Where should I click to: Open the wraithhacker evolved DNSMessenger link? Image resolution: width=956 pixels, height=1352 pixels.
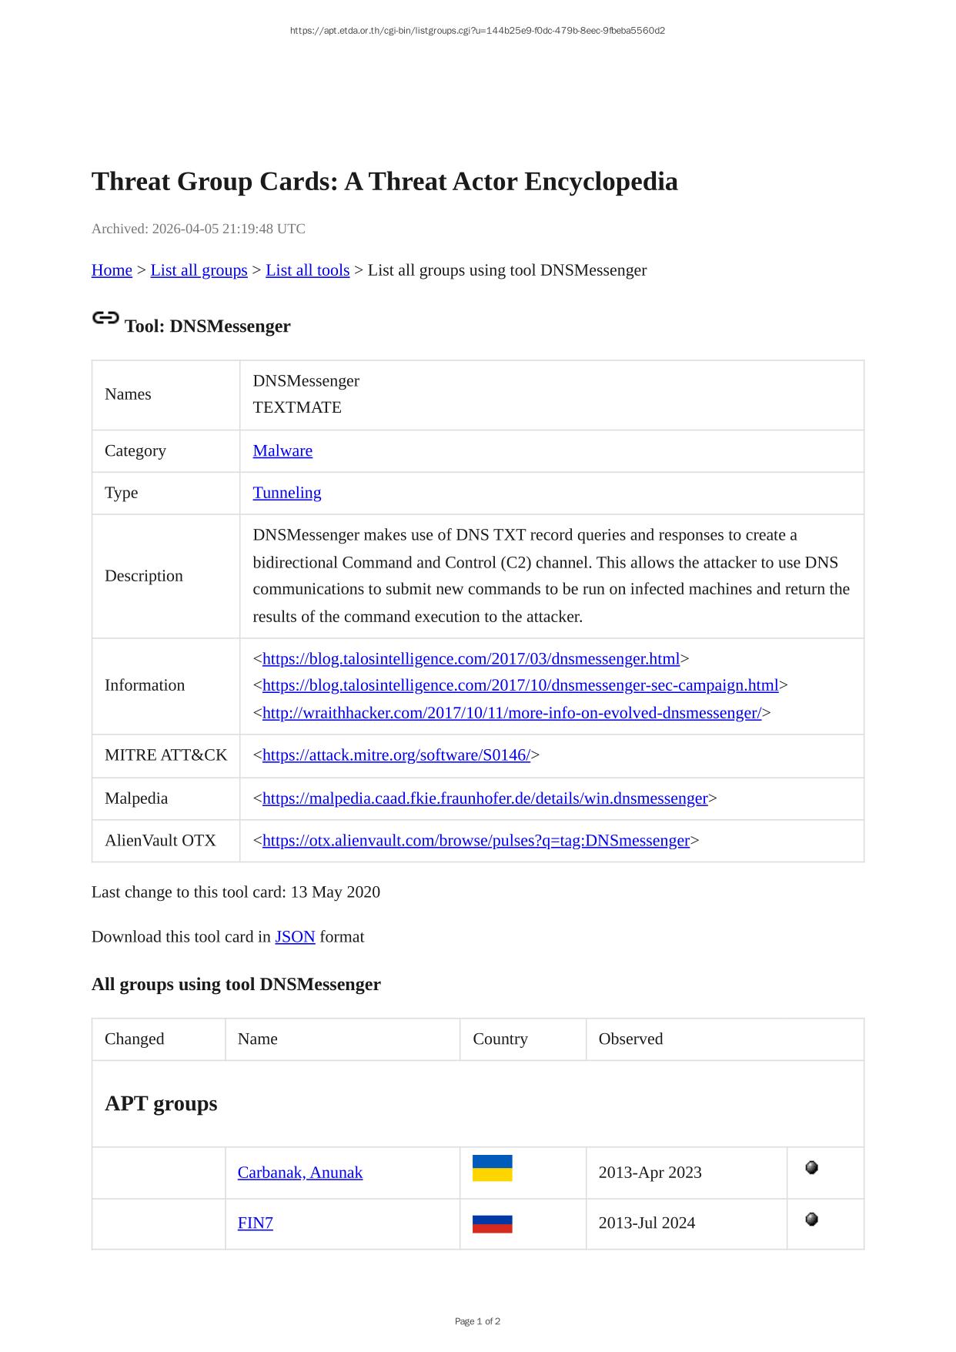511,713
